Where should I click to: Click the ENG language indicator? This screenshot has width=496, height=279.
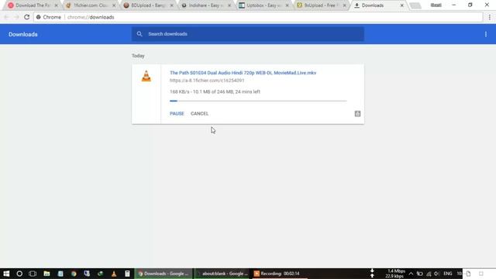pos(448,274)
